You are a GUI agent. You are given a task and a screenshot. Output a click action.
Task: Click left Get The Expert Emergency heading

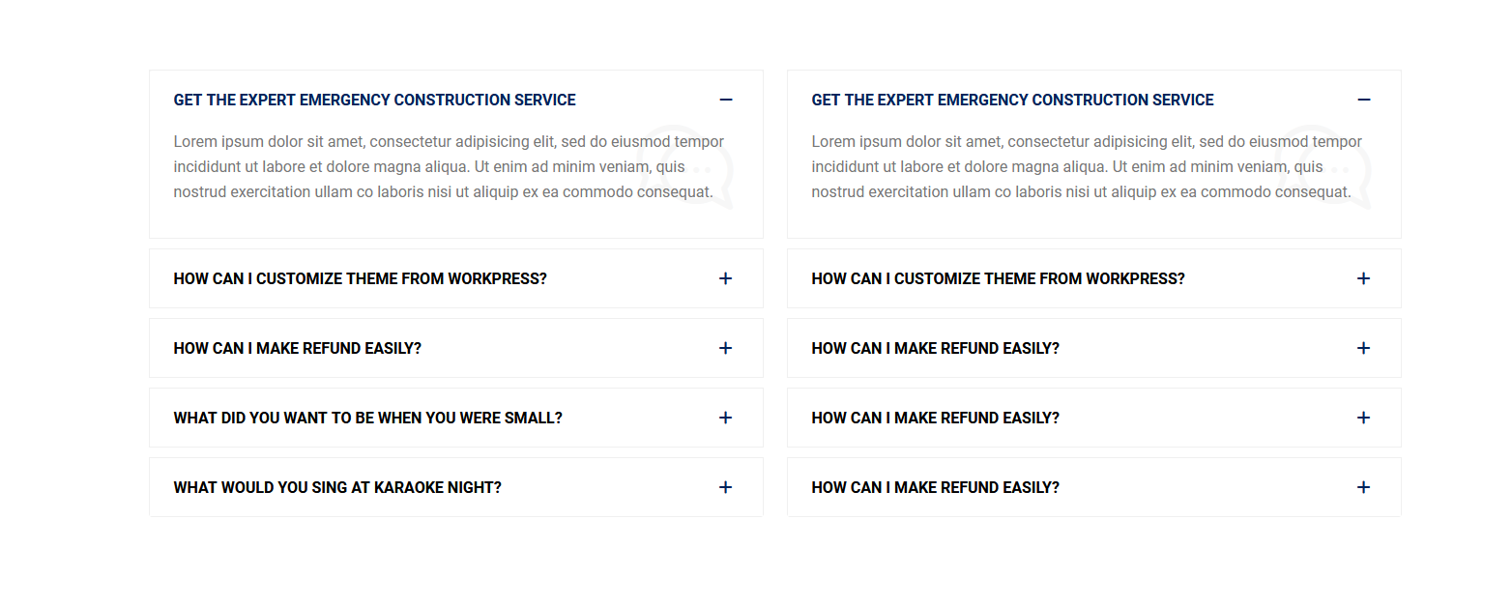374,100
